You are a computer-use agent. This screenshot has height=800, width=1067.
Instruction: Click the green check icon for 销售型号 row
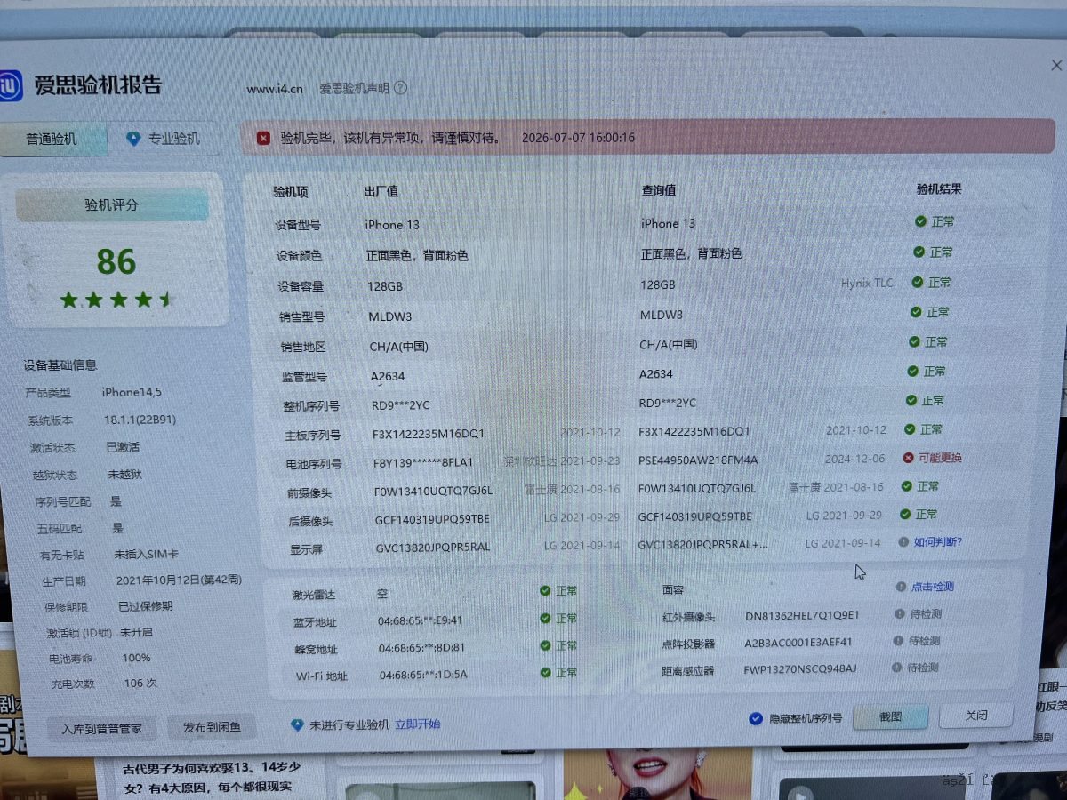[915, 312]
